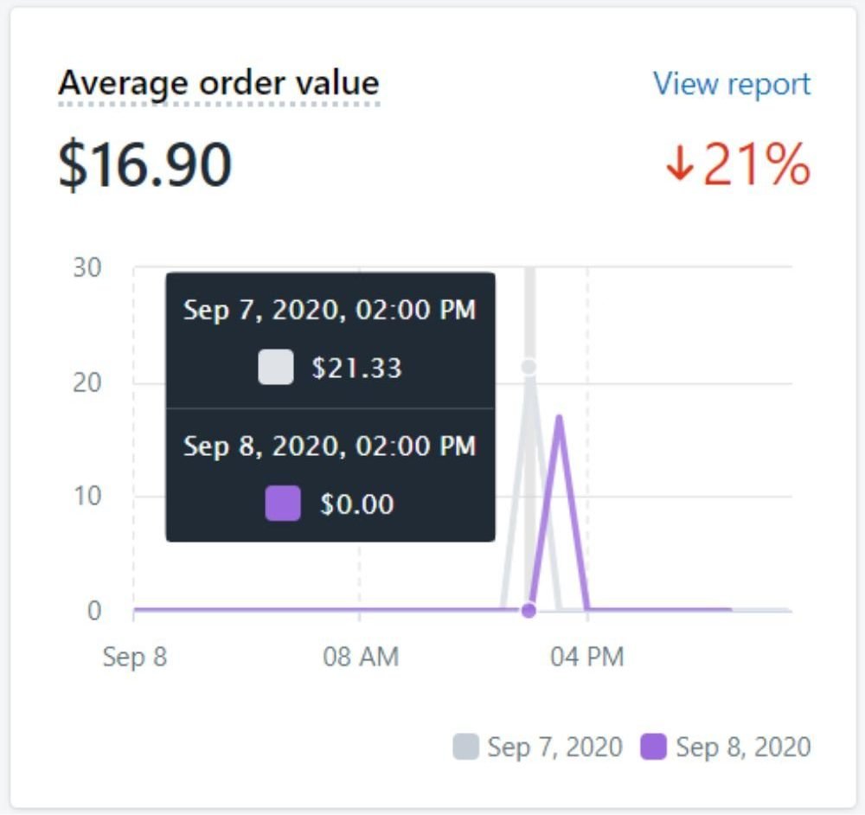Open the View report link

click(732, 85)
